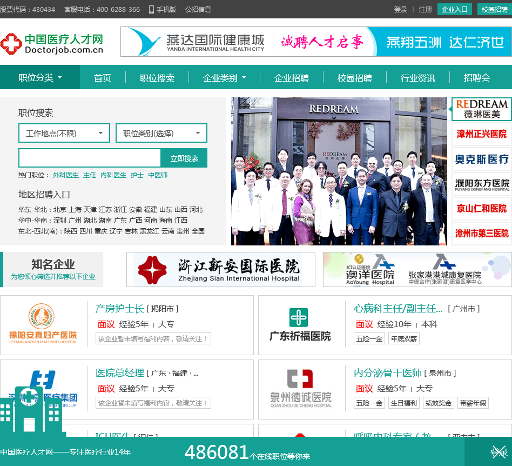Choose region 浙江
512x466 pixels.
pyautogui.click(x=120, y=209)
